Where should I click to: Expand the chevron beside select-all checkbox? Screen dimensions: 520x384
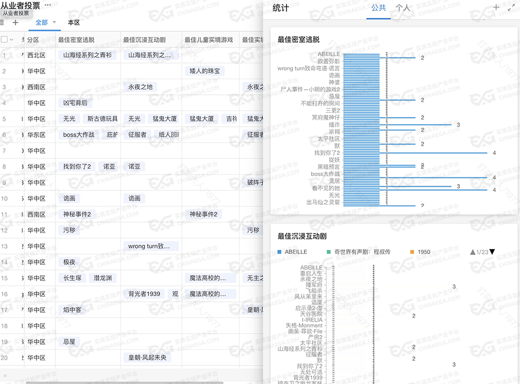click(12, 40)
